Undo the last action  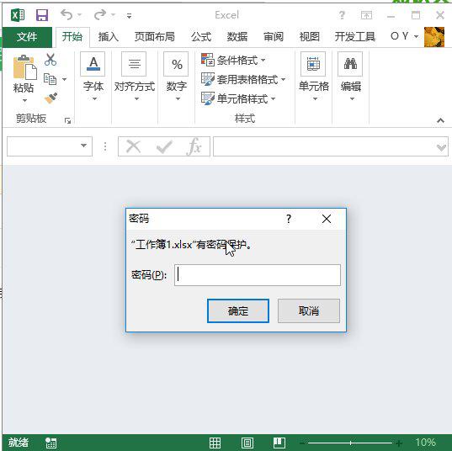click(66, 14)
